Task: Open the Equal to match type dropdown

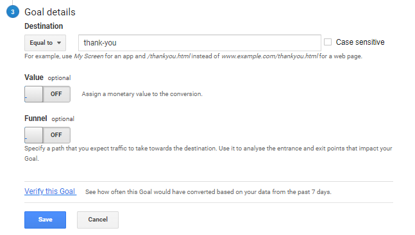Action: click(46, 43)
